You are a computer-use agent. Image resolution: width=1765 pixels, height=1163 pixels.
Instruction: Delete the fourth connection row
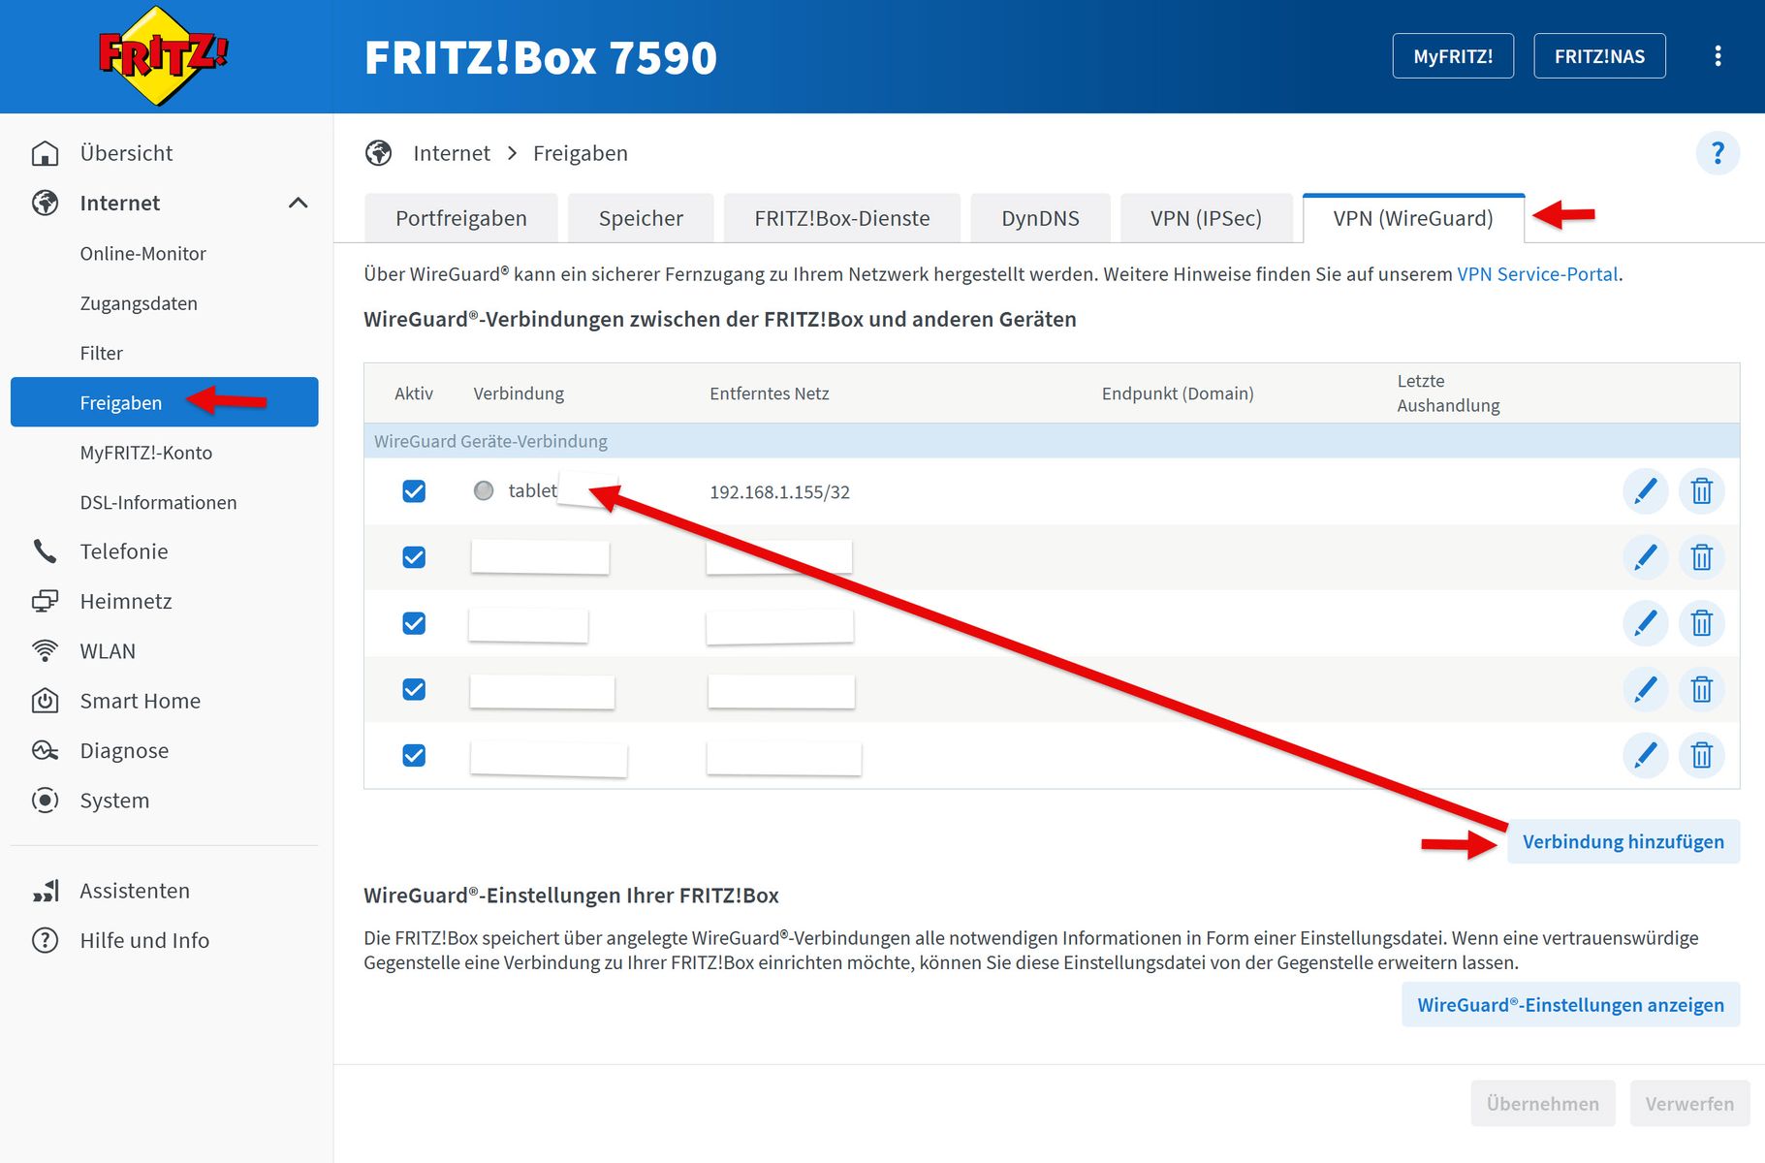tap(1701, 689)
